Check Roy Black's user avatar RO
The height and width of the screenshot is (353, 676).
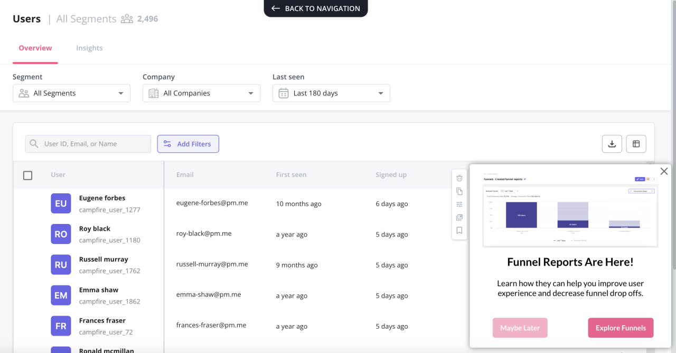coord(61,234)
